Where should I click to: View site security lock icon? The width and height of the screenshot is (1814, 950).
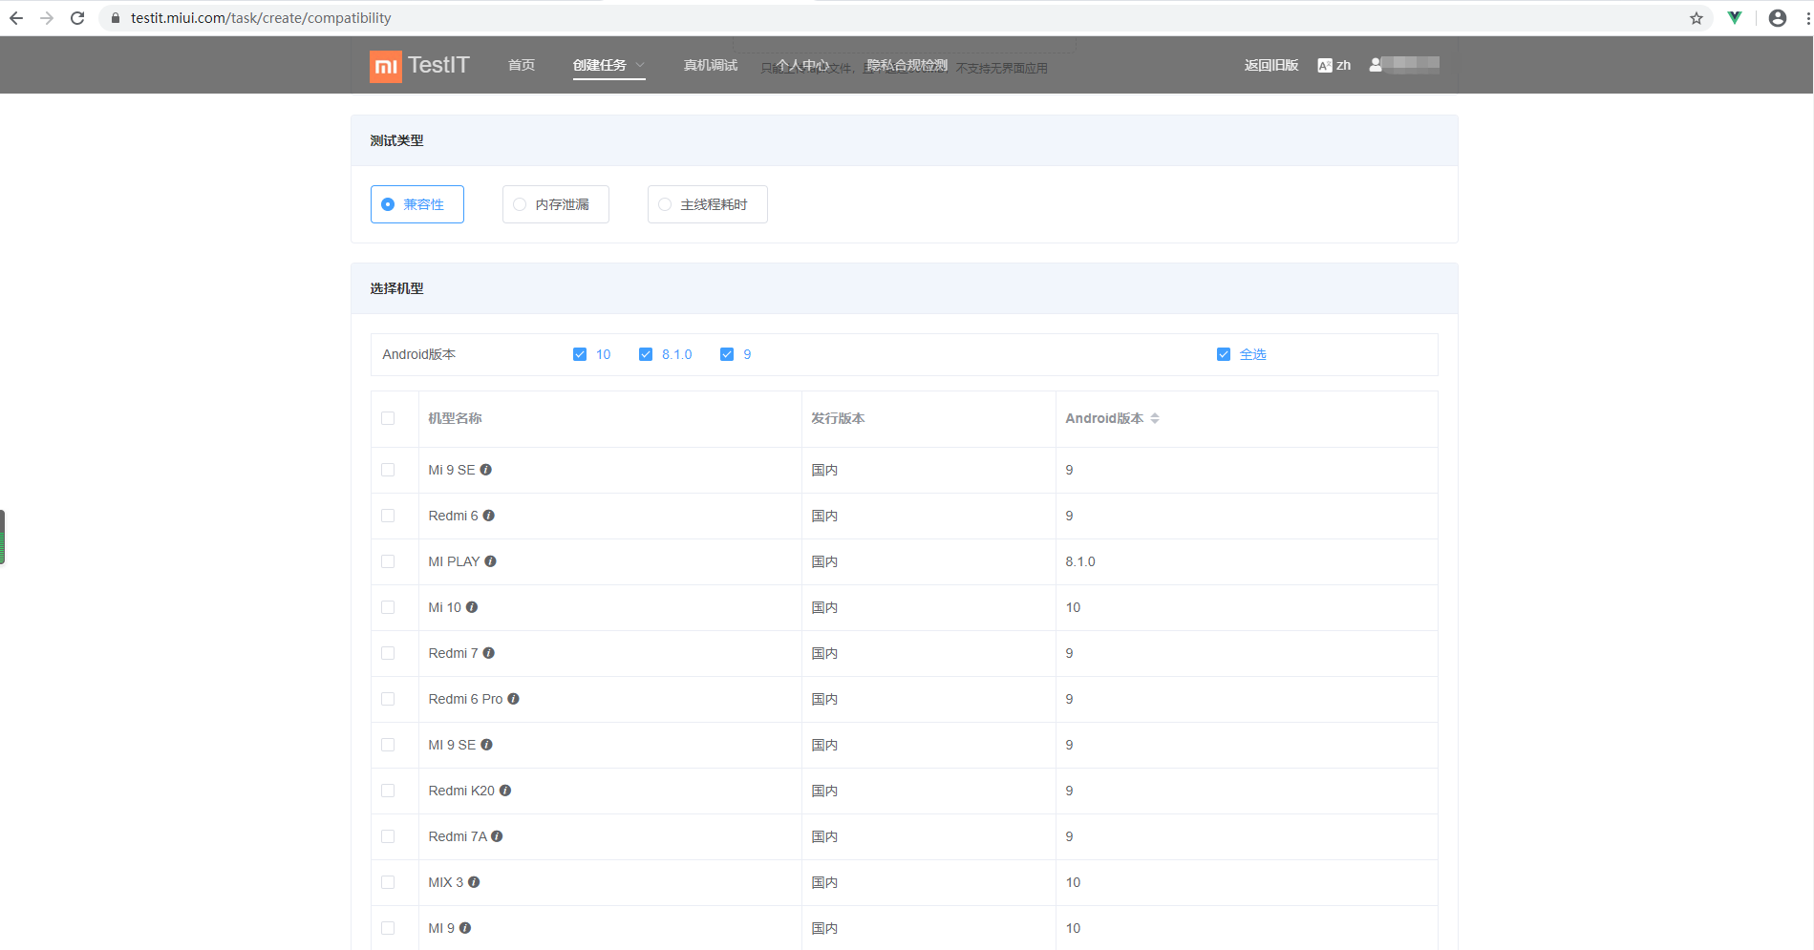[x=116, y=18]
